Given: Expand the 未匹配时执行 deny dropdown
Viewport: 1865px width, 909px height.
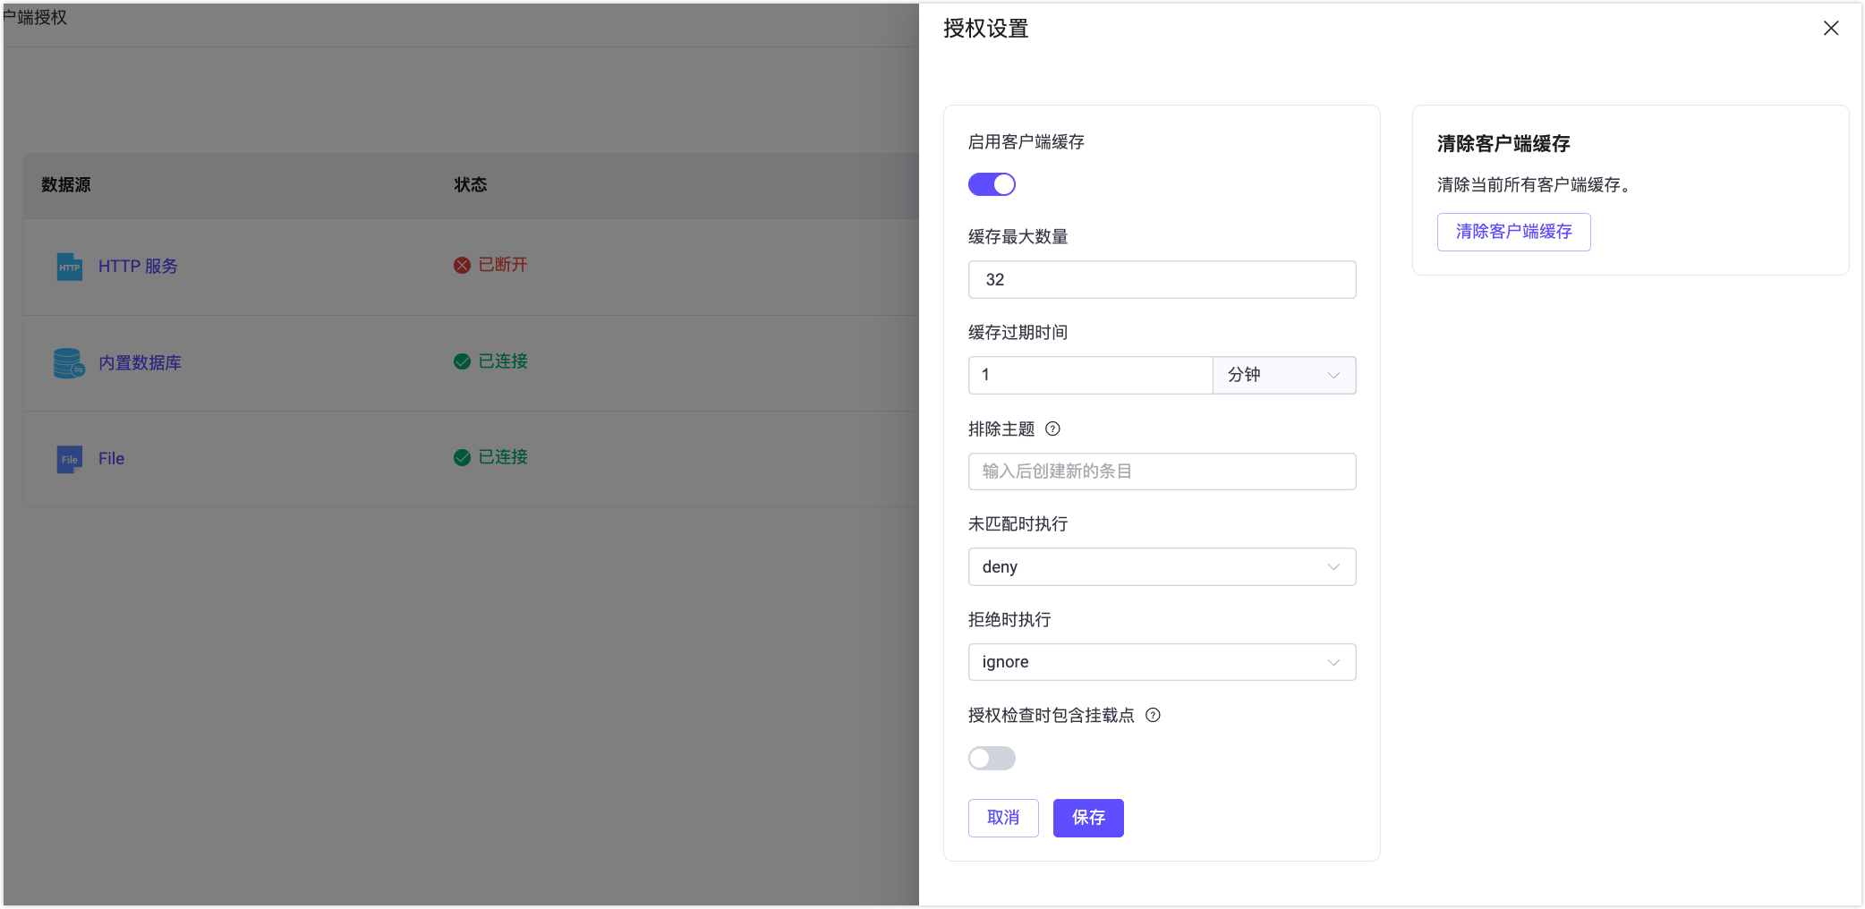Looking at the screenshot, I should pyautogui.click(x=1162, y=567).
